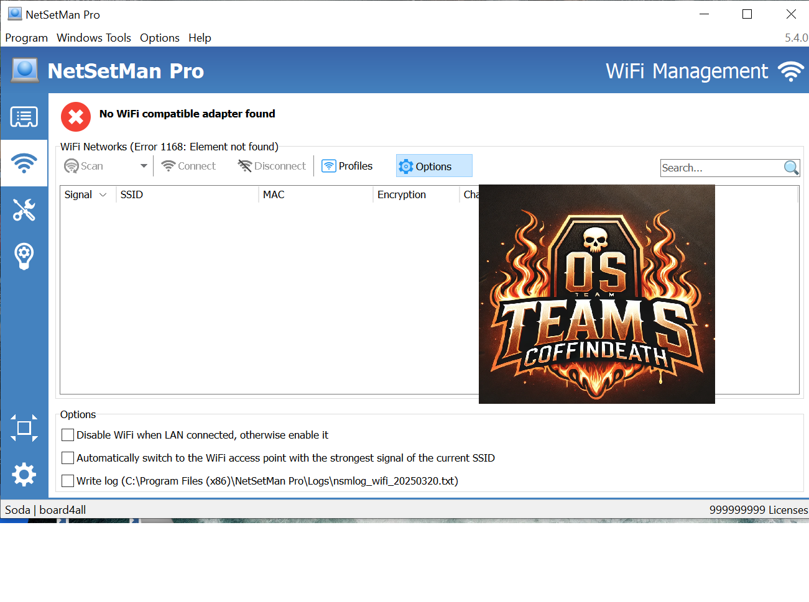The width and height of the screenshot is (809, 602).
Task: Click the WiFi icon beside WiFi Management
Action: [791, 71]
